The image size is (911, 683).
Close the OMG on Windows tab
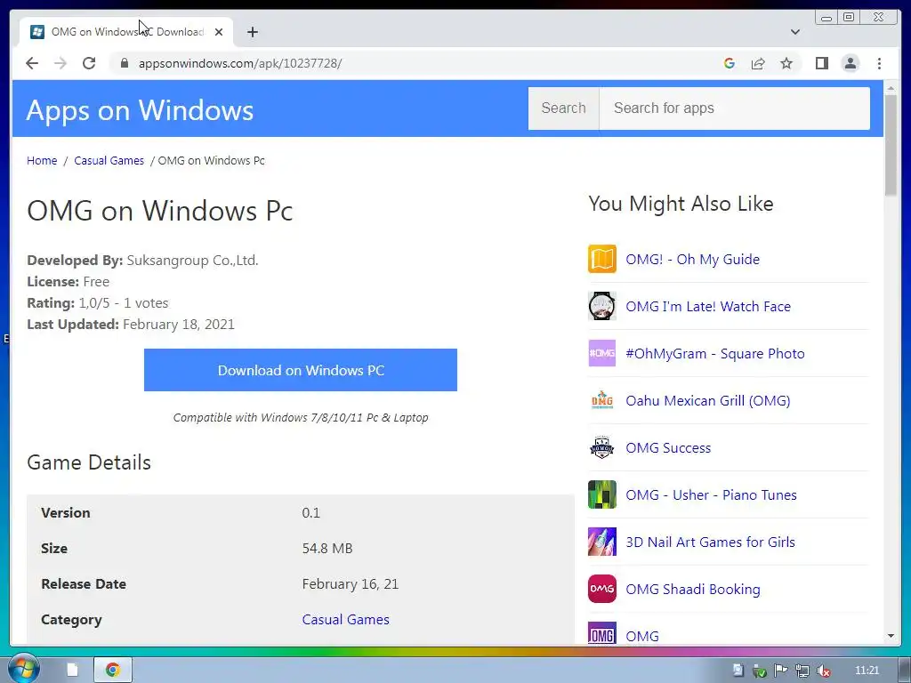click(x=219, y=32)
